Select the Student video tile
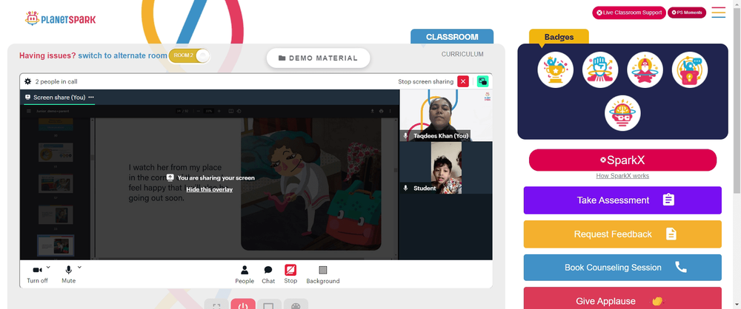741x309 pixels. 446,168
